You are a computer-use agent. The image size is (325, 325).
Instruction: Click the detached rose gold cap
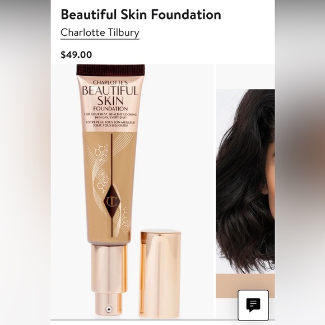click(160, 273)
